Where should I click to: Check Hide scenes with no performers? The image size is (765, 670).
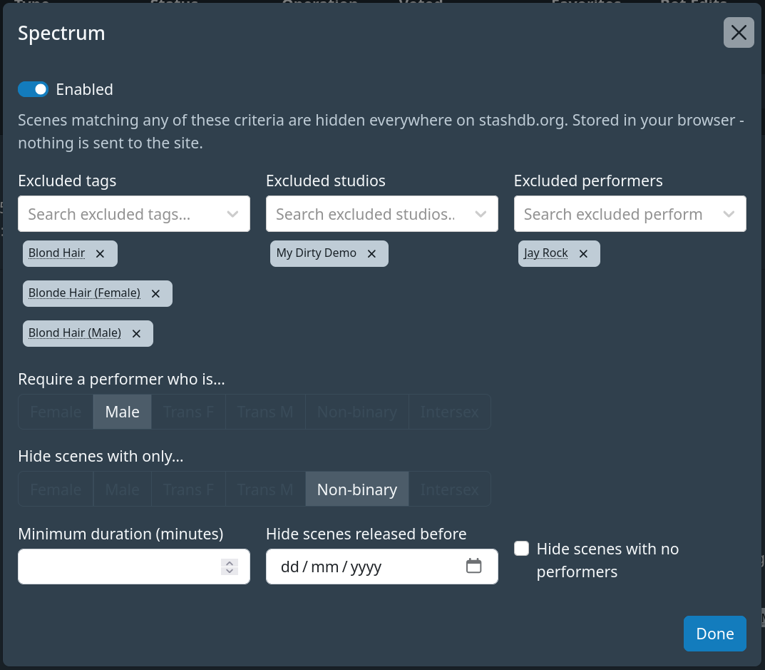(522, 549)
